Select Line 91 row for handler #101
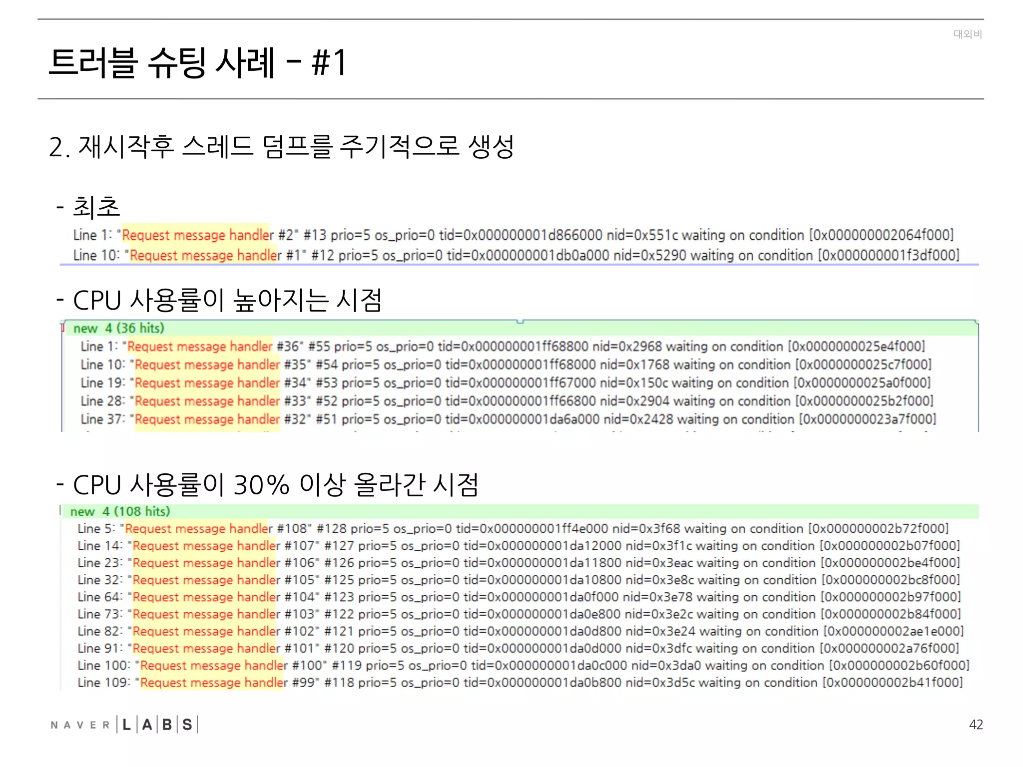Screen dimensions: 1023x767 [518, 648]
